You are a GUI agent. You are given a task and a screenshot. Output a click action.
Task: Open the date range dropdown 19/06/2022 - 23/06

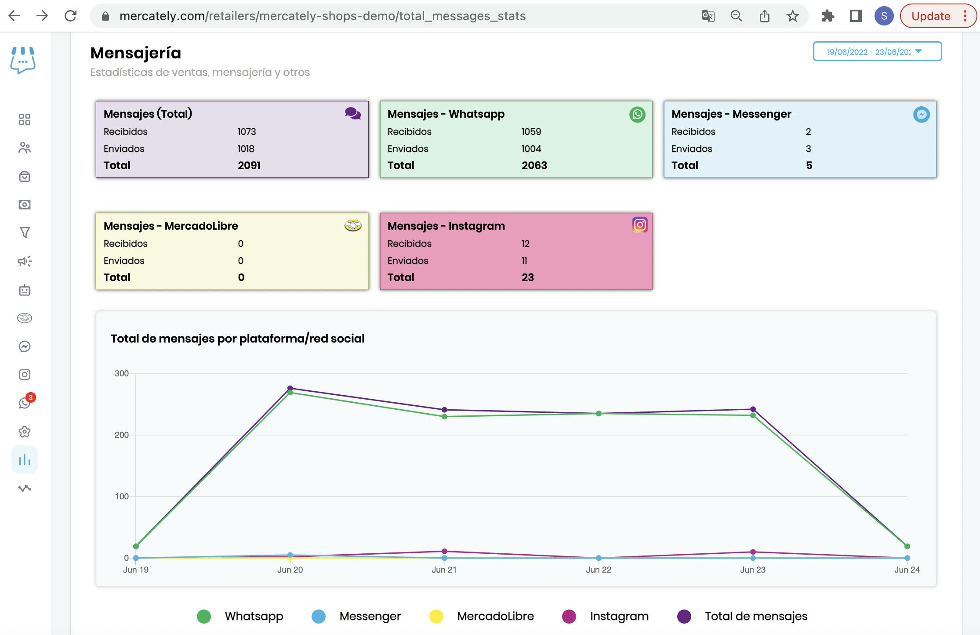point(877,51)
